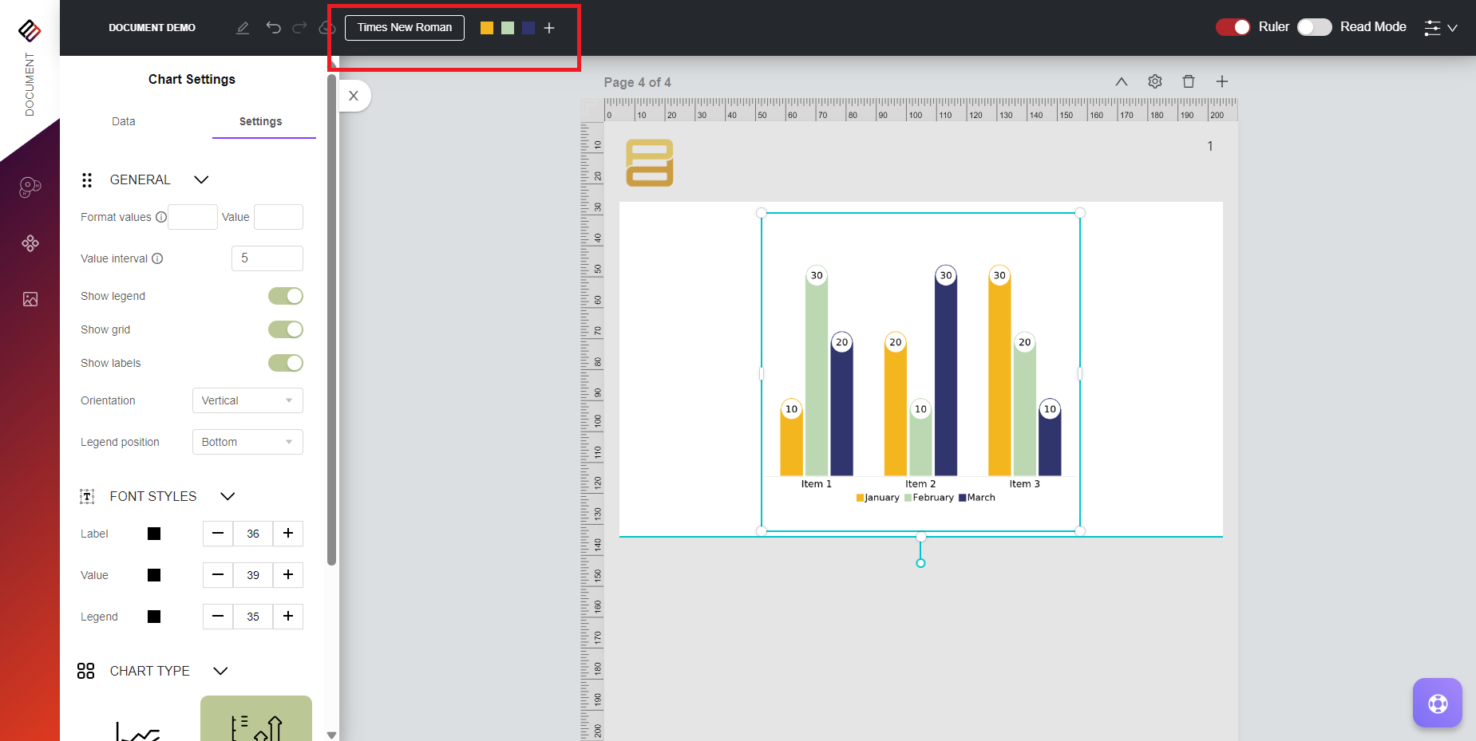Turn off the Ruler toggle

[x=1233, y=27]
